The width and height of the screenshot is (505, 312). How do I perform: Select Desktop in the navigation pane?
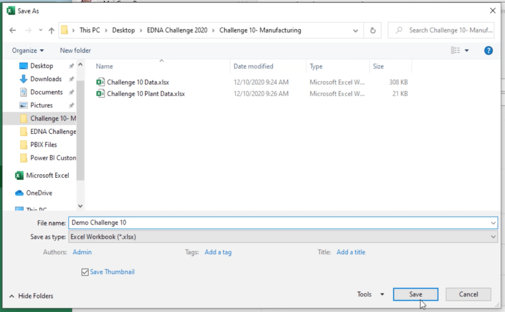[41, 66]
